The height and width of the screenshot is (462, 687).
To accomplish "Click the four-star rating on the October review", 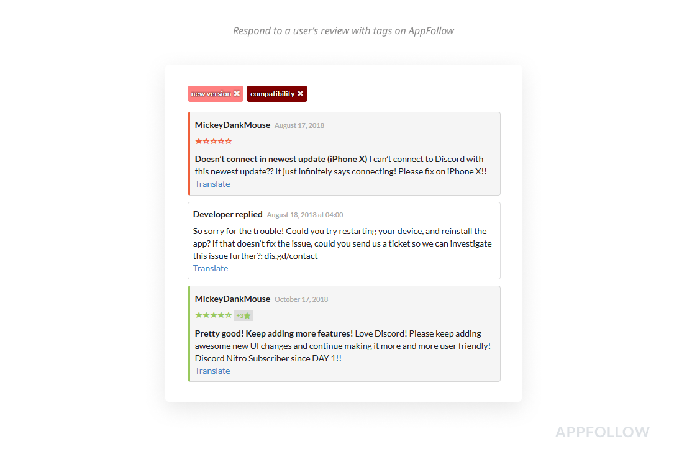I will coord(213,315).
